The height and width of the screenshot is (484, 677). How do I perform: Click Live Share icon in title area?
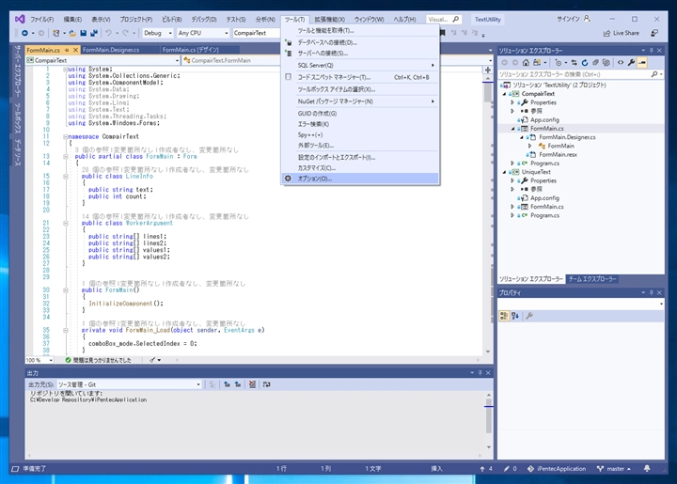(606, 33)
